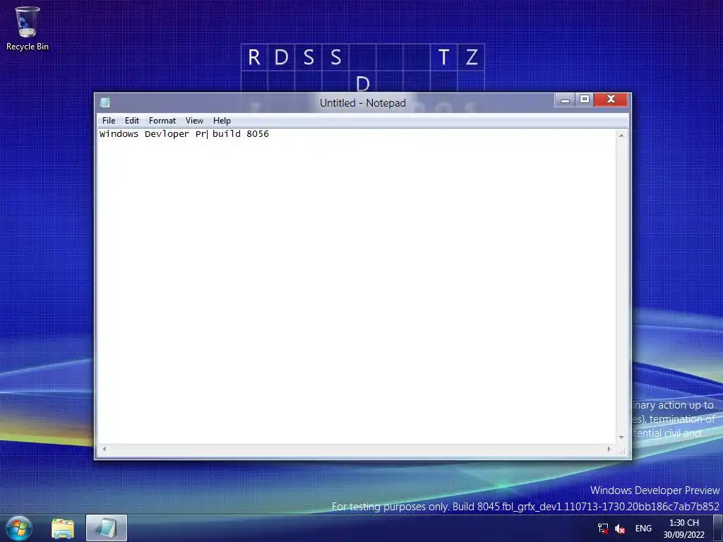The height and width of the screenshot is (542, 723).
Task: Click the Z tile on the desktop grid
Action: point(471,57)
